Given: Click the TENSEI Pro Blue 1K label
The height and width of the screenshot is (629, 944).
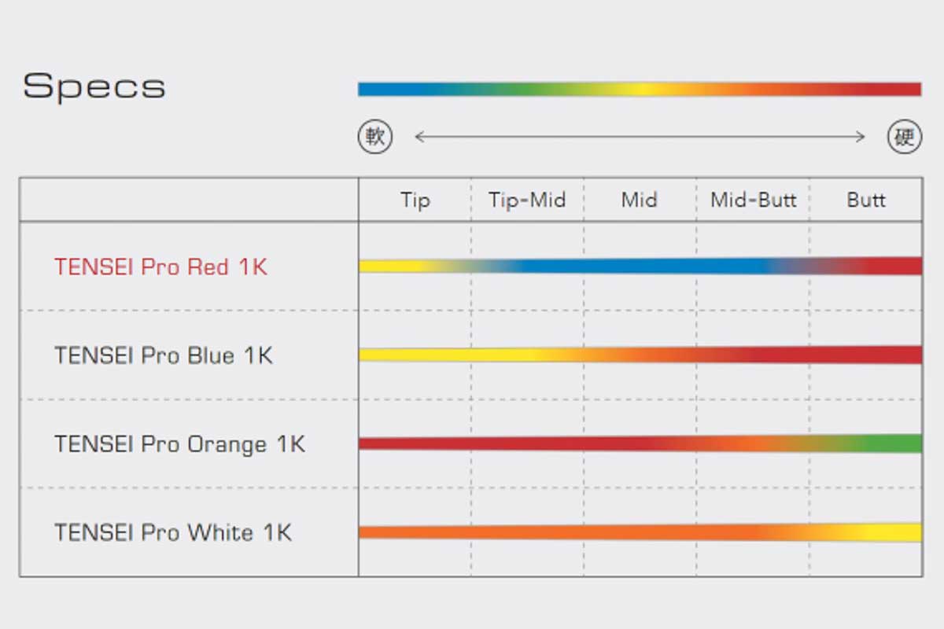Looking at the screenshot, I should pyautogui.click(x=163, y=355).
